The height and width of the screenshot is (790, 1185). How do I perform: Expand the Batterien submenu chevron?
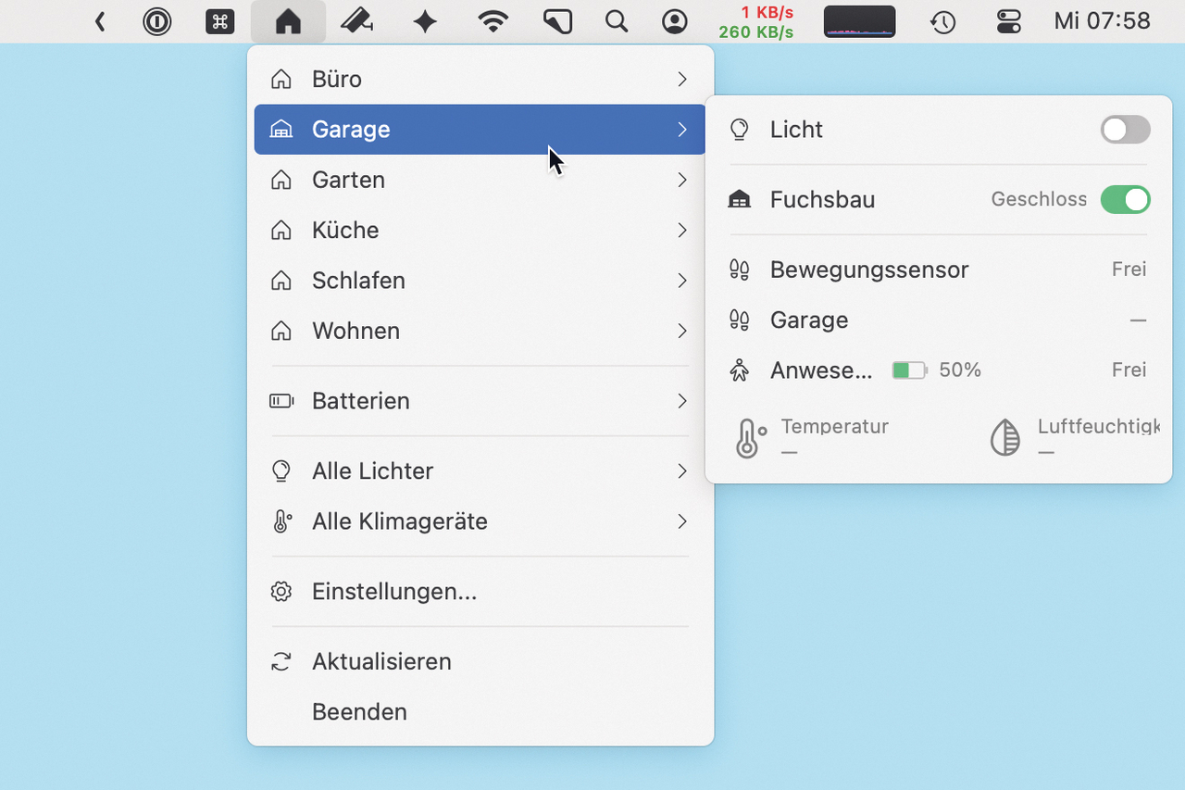[682, 401]
